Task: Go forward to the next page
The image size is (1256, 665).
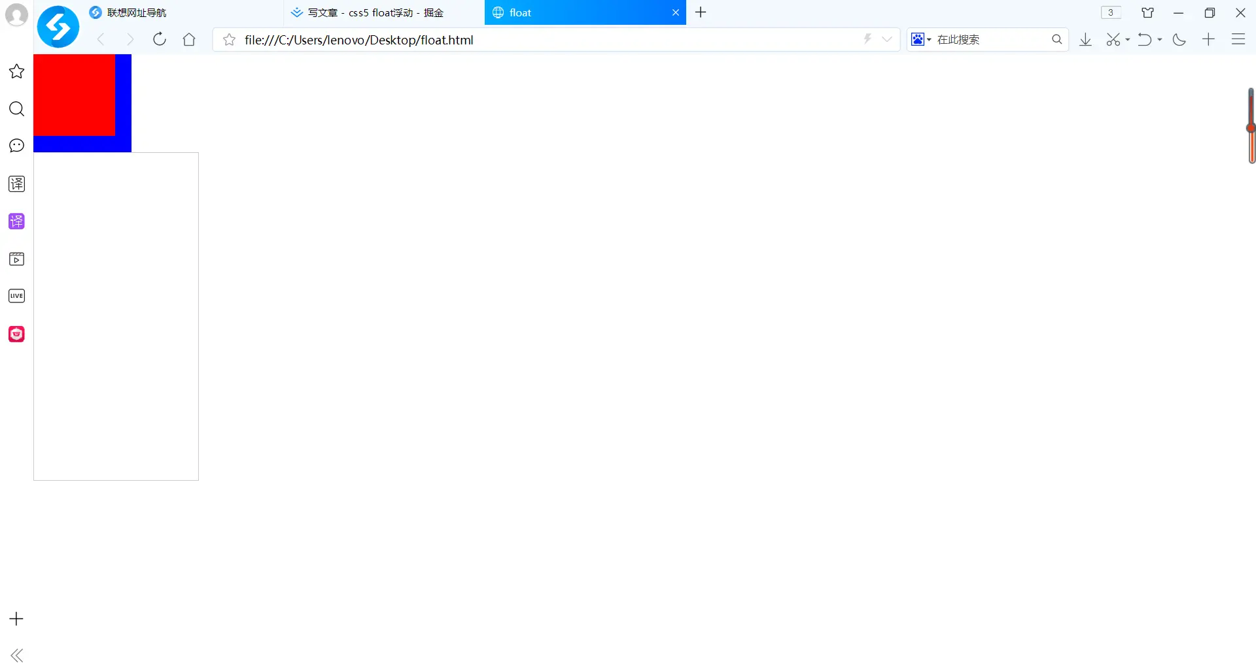Action: [x=130, y=39]
